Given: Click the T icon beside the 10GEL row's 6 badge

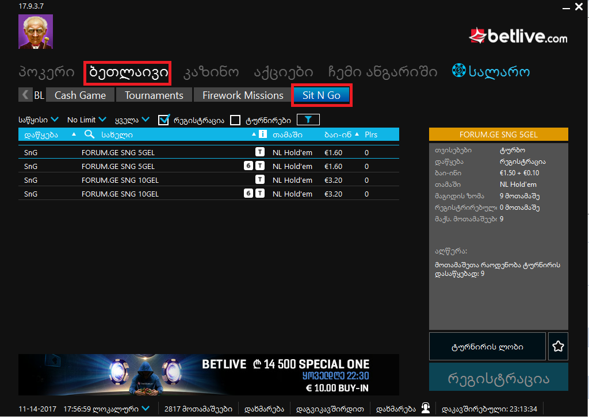Looking at the screenshot, I should coord(260,193).
